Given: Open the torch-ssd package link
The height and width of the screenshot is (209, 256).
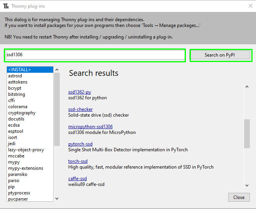Looking at the screenshot, I should pos(78,161).
